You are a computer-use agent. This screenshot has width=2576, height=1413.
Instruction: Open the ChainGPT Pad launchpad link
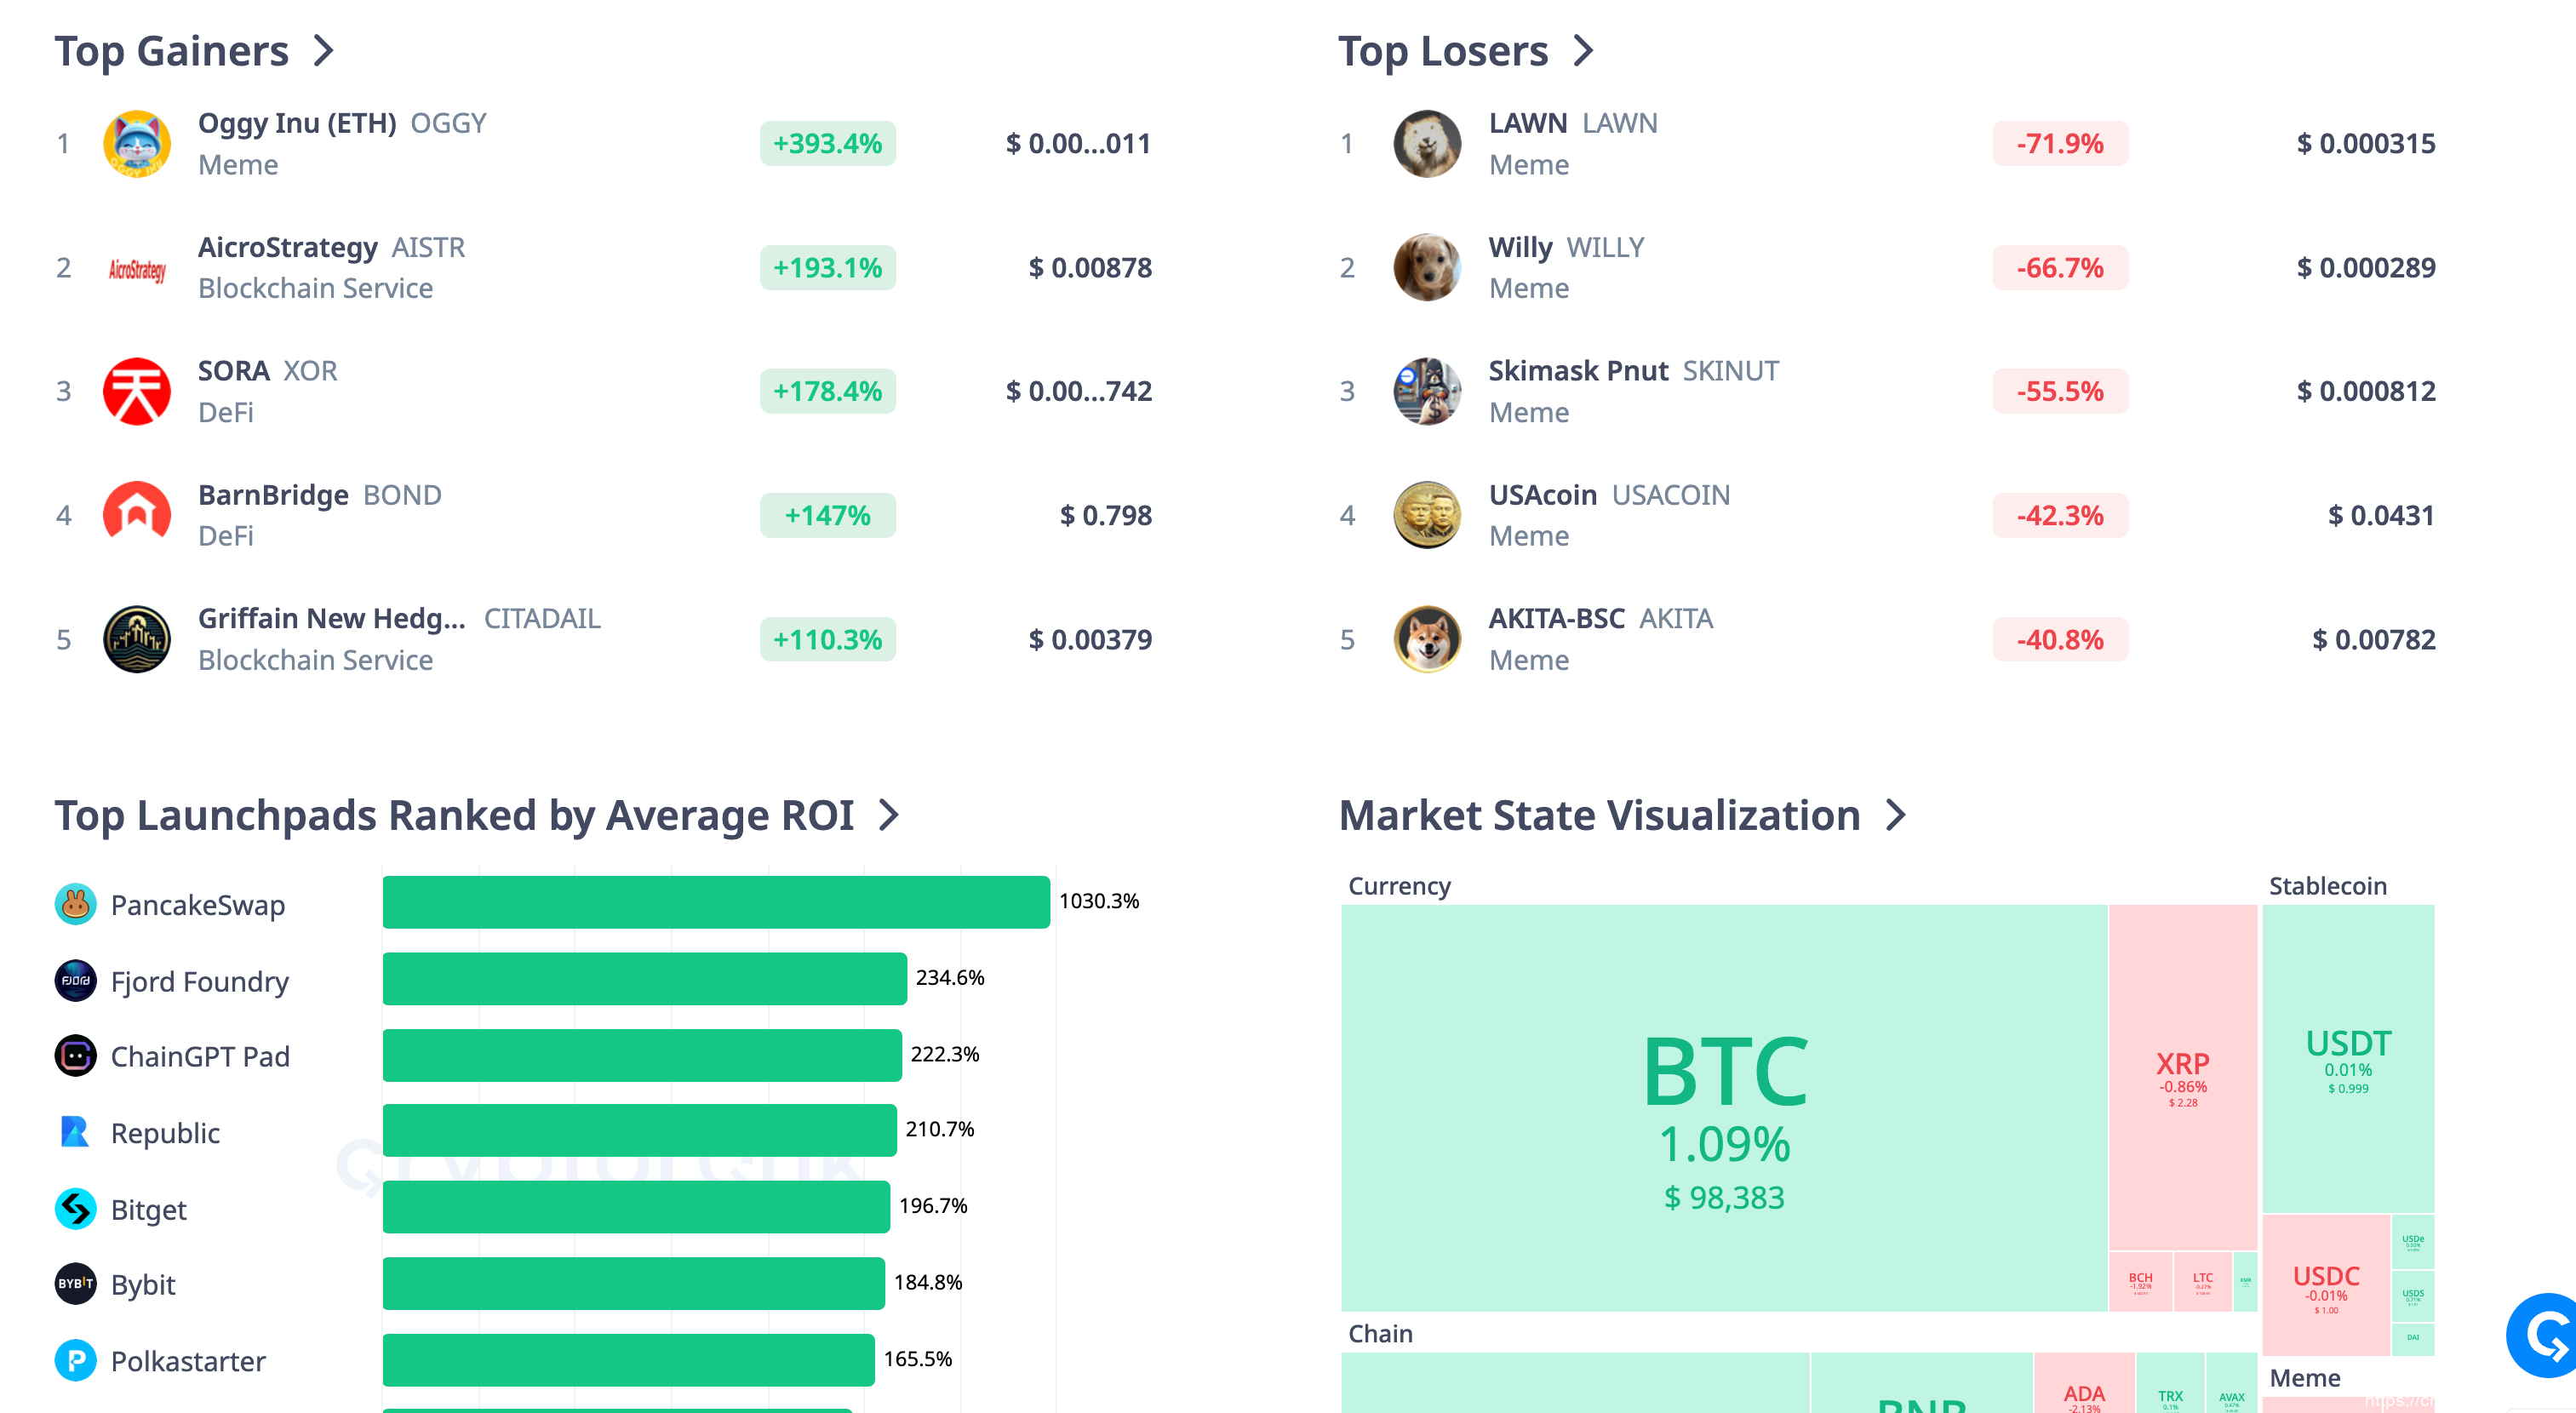pyautogui.click(x=200, y=1057)
